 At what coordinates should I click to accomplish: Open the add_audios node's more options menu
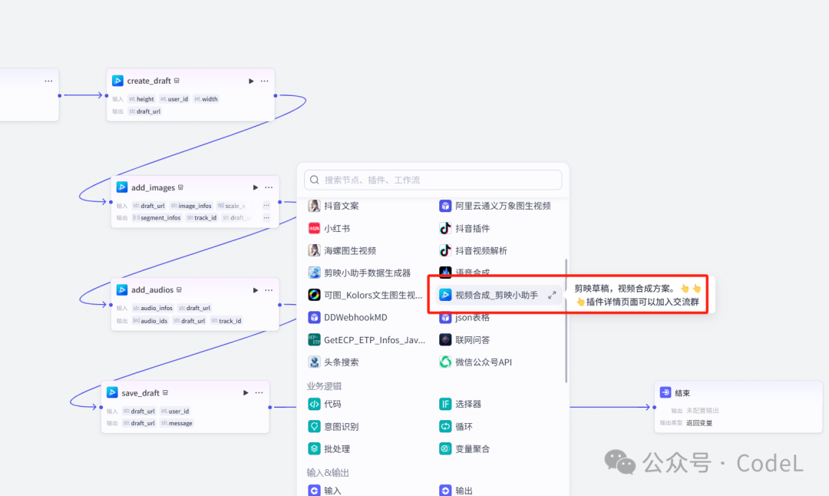click(x=269, y=290)
